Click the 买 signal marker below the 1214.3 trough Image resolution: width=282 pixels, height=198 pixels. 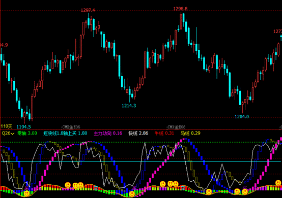coord(134,188)
